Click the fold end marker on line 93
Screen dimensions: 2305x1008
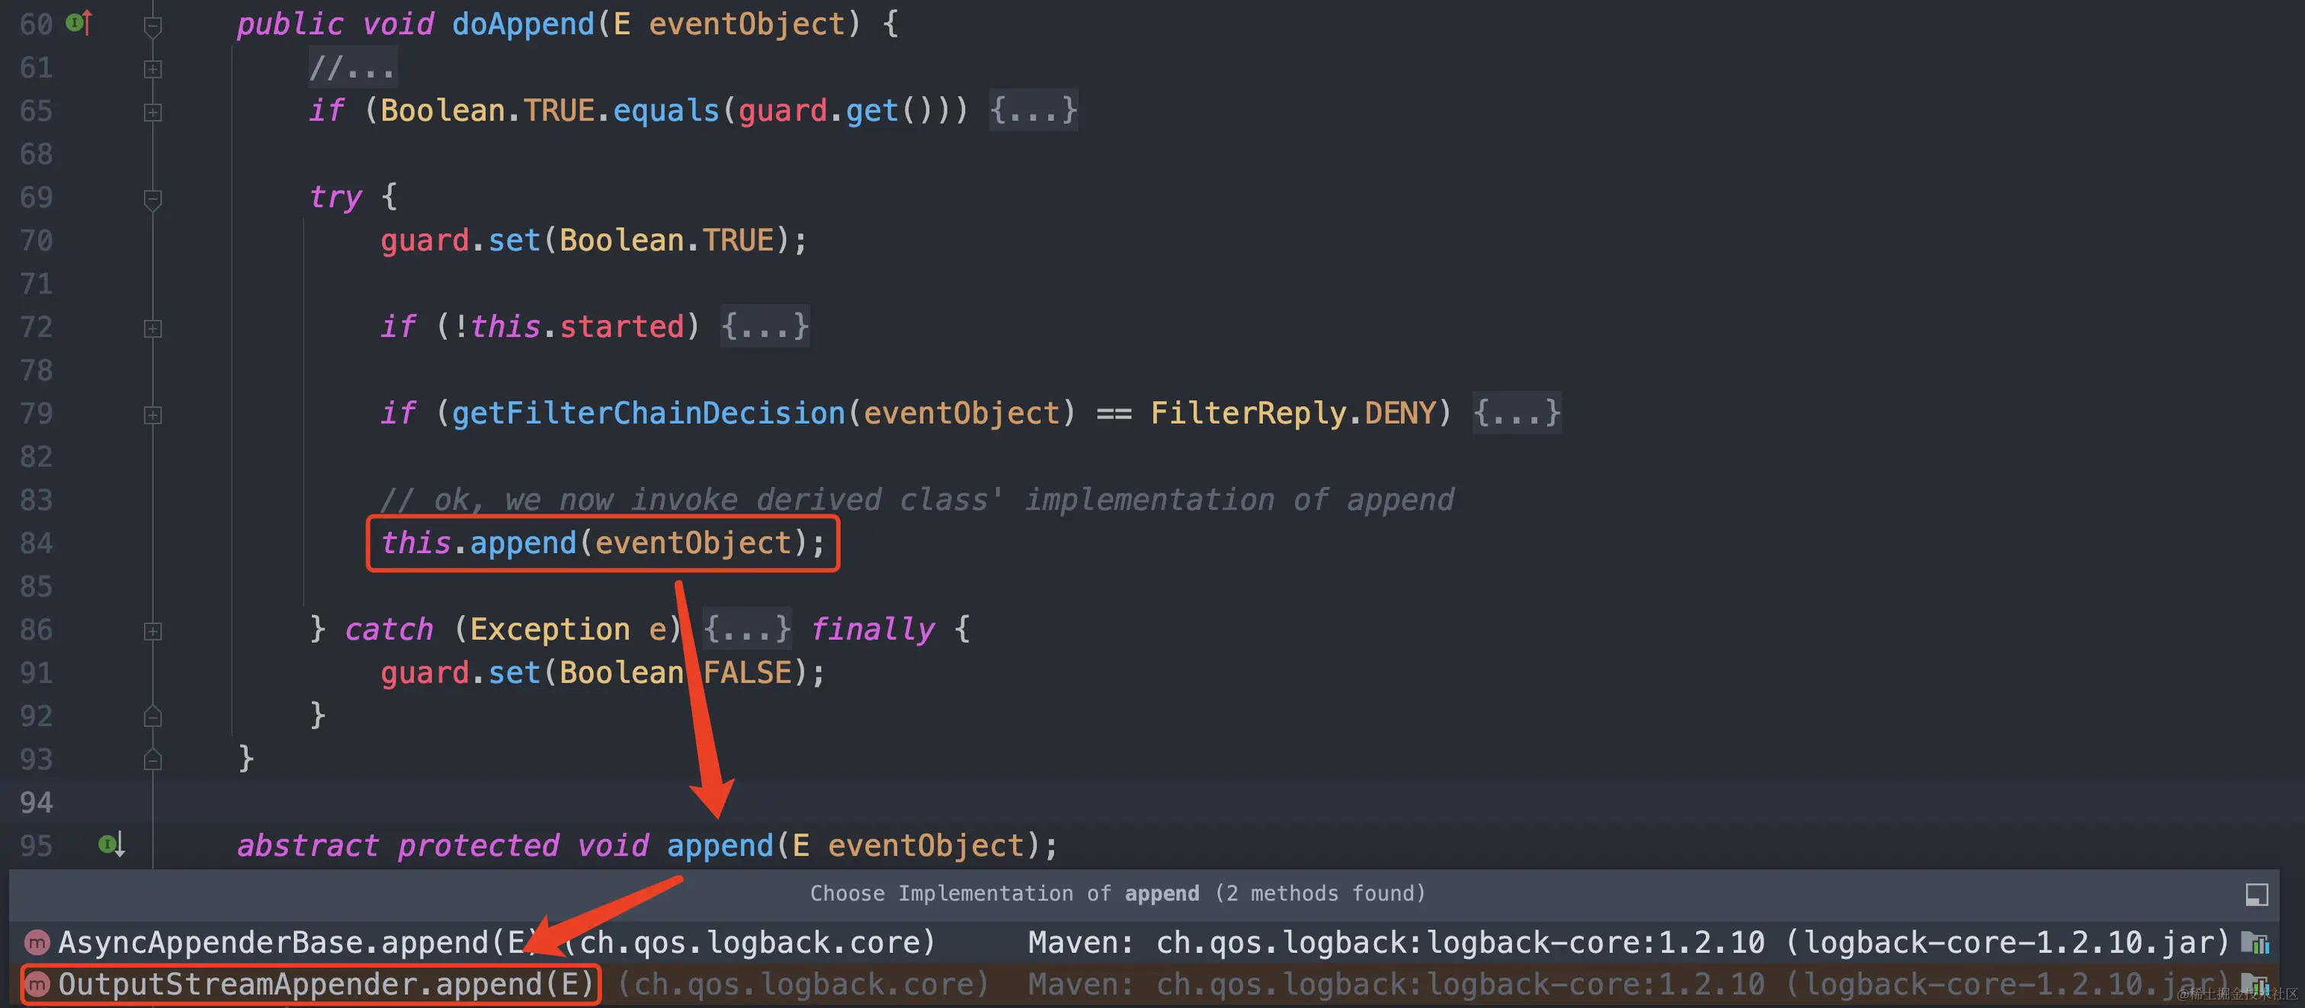point(153,760)
